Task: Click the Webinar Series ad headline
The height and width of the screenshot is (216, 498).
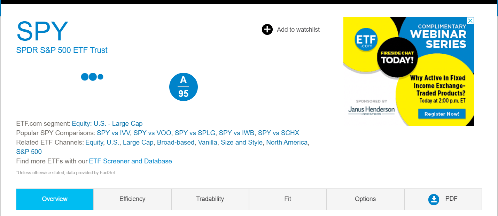Action: (438, 36)
